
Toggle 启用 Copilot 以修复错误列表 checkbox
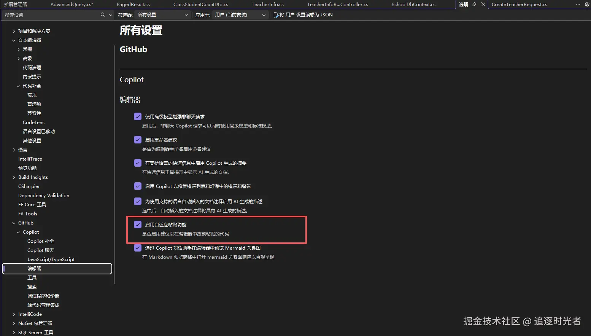pos(138,186)
